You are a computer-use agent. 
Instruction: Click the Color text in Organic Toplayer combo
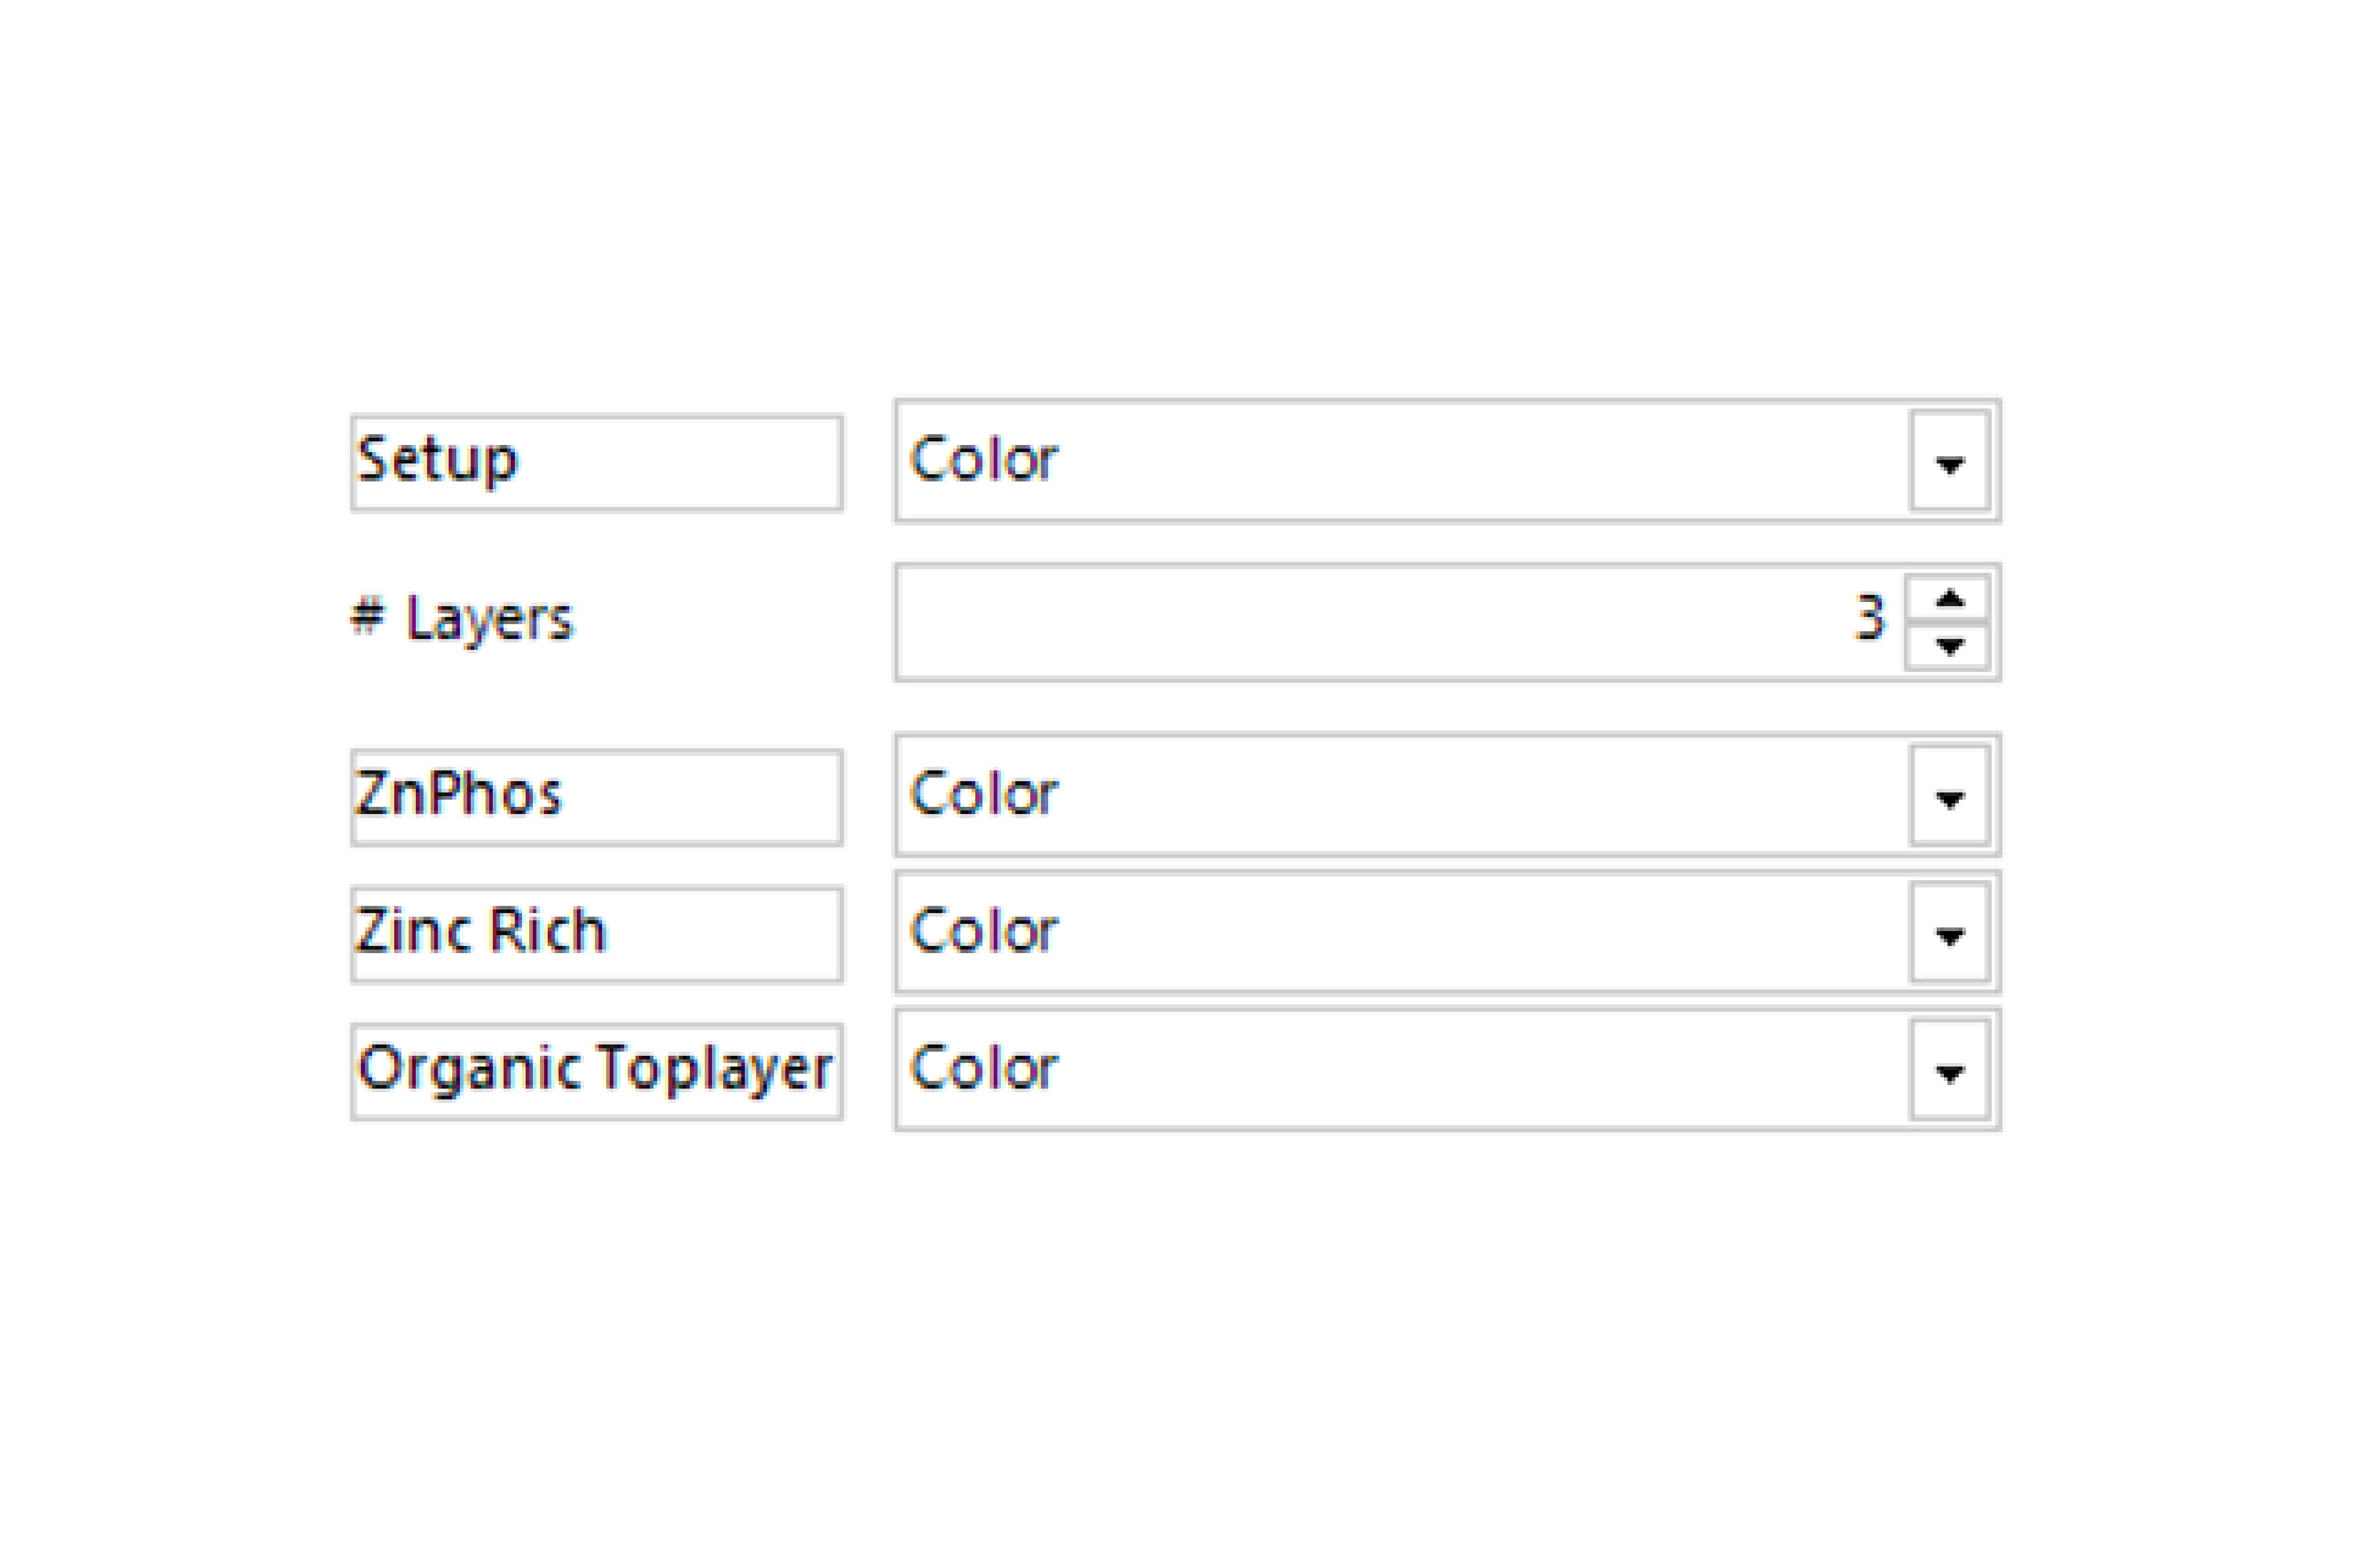point(982,1069)
